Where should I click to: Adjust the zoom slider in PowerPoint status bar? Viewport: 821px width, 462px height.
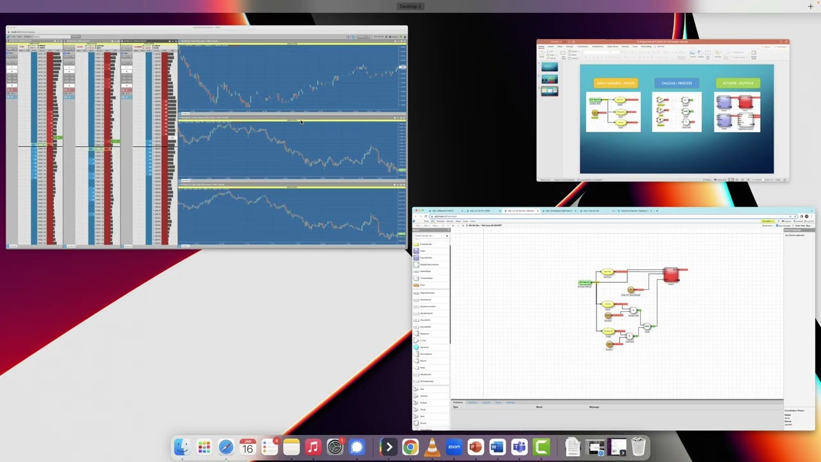point(763,180)
